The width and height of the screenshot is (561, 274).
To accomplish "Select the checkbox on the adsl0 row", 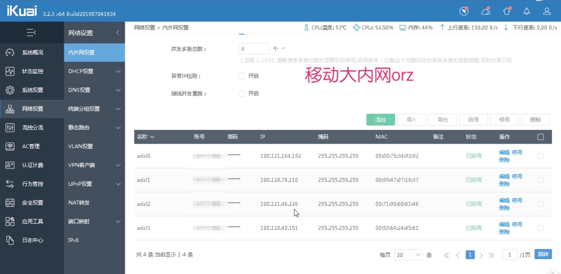I will click(x=540, y=156).
